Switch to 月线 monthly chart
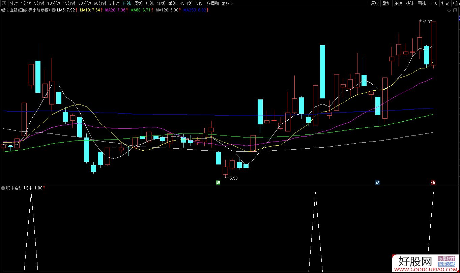 [x=150, y=3]
